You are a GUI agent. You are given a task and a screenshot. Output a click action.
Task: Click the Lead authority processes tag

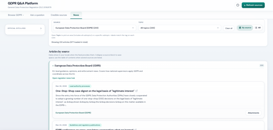(80, 86)
